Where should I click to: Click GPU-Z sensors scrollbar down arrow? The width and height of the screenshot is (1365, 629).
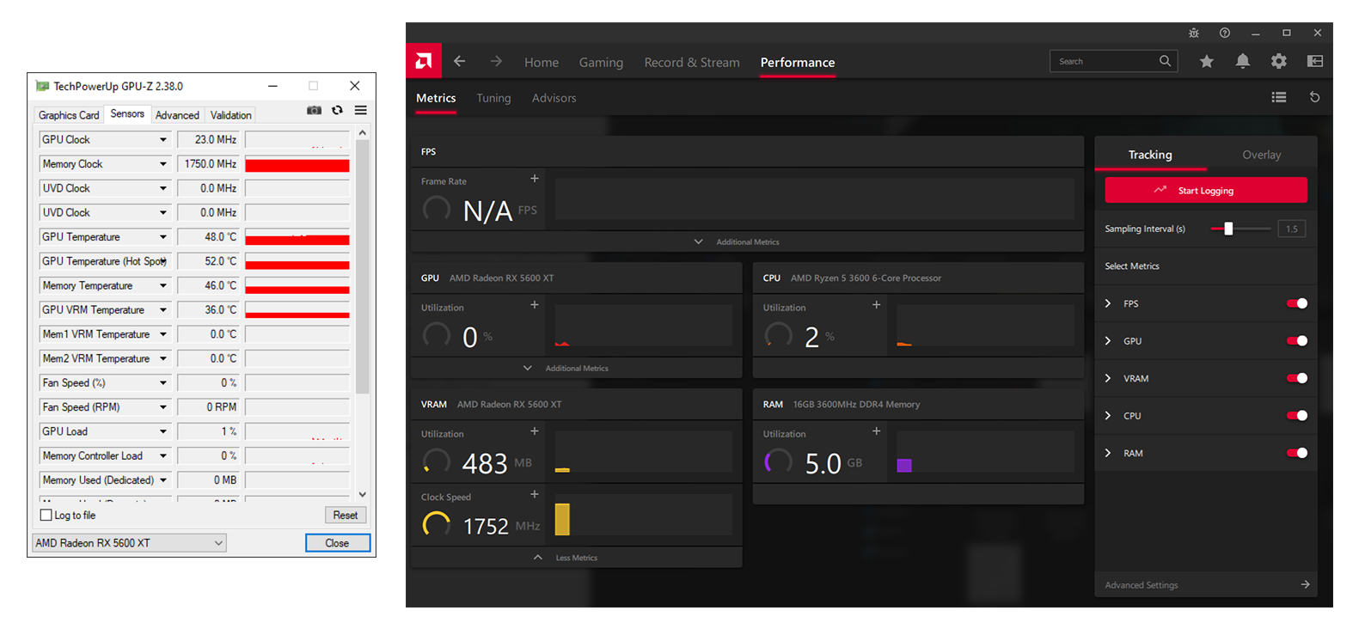coord(362,494)
